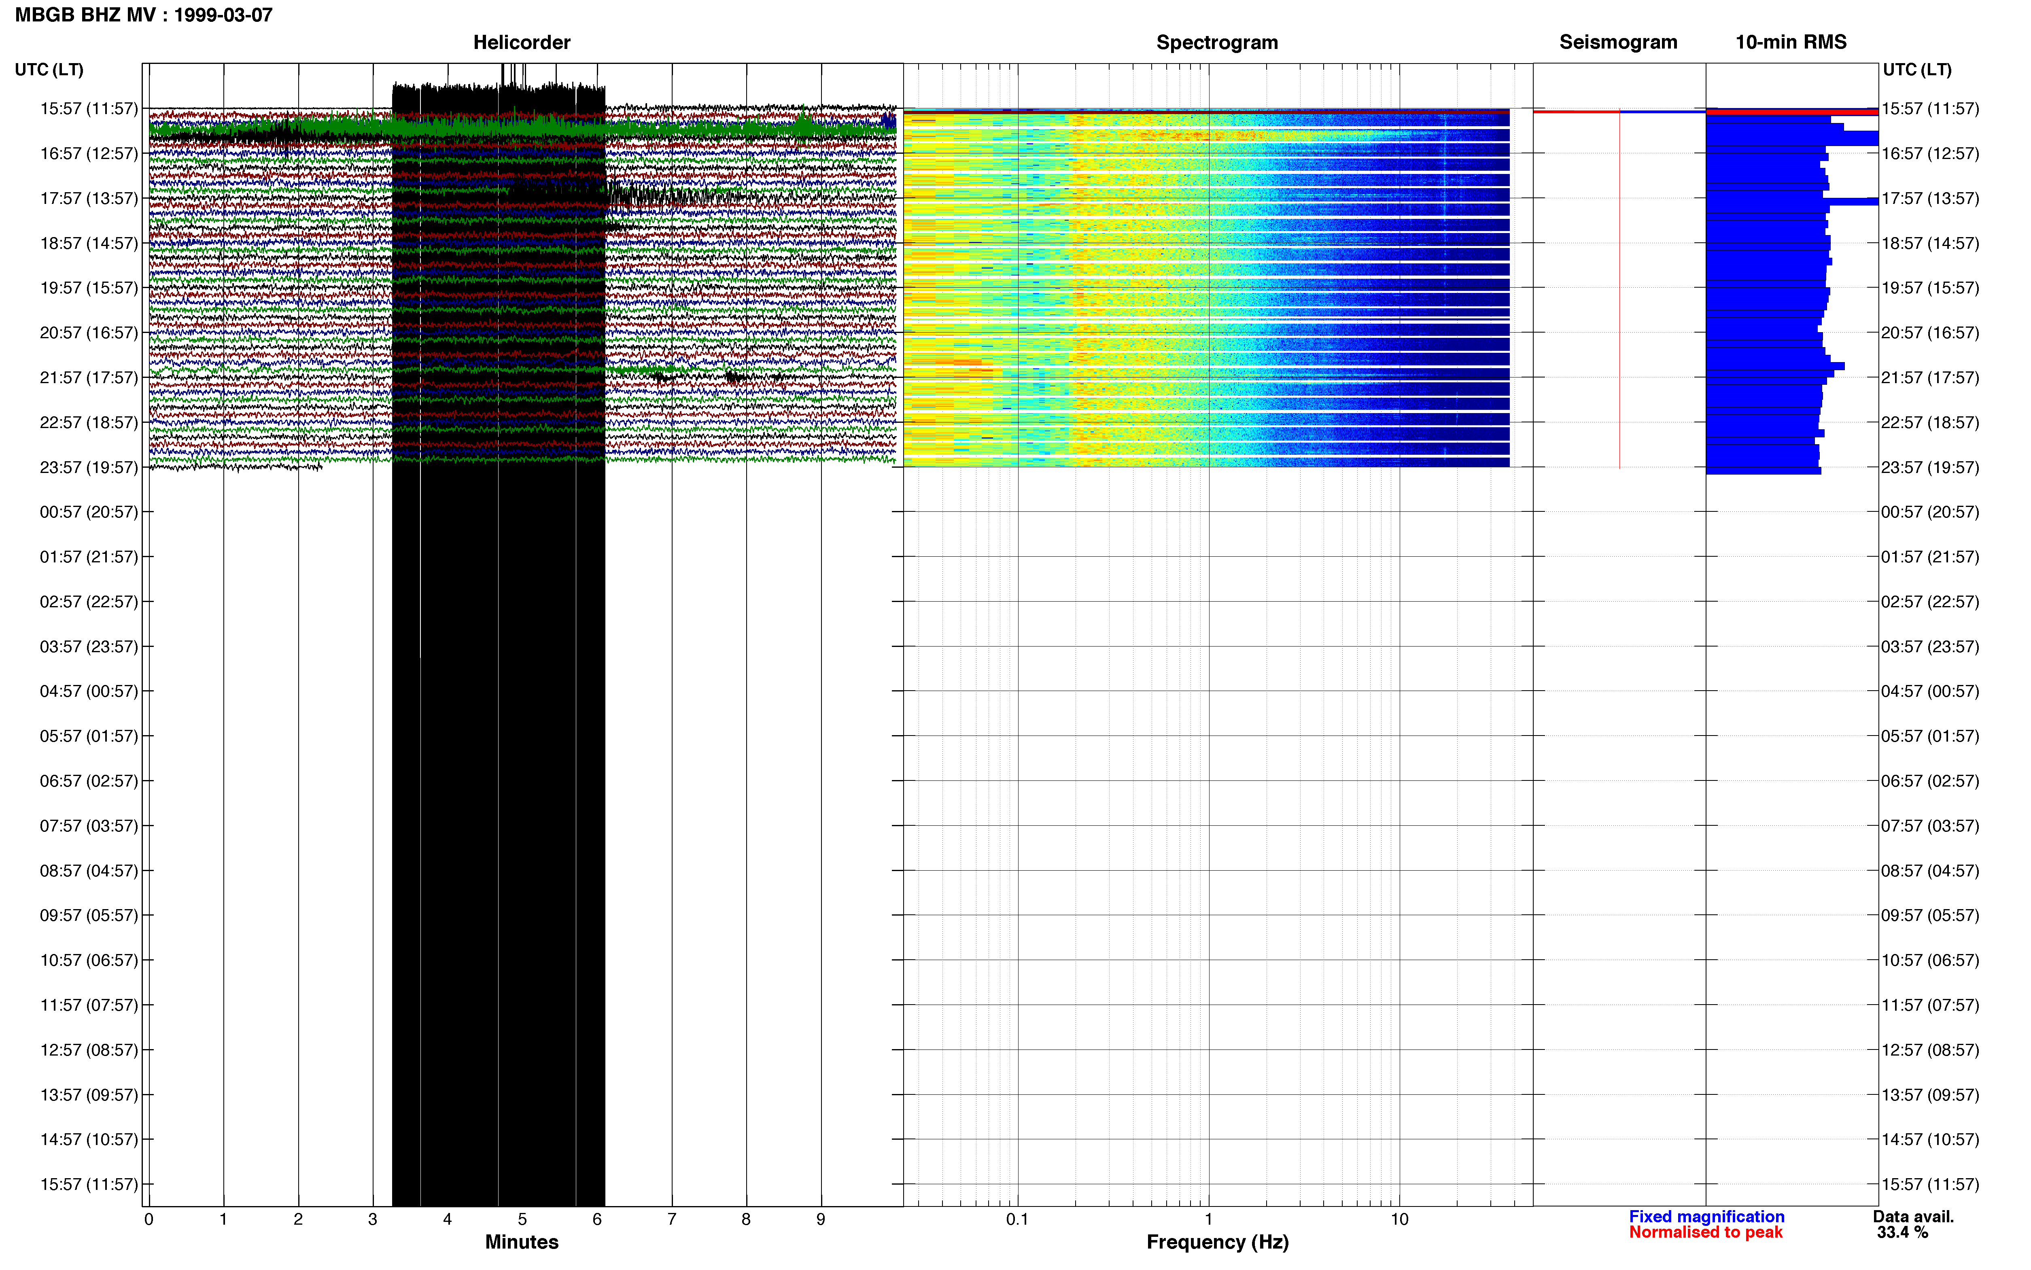Click the right '10:57 (06:57)' time label
Viewport: 2031px width, 1270px height.
tap(1929, 959)
